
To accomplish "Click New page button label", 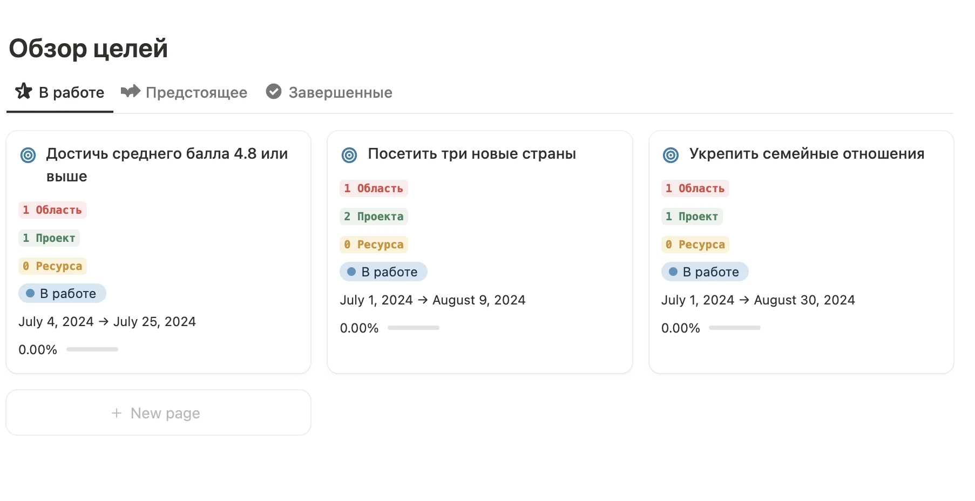I will pos(165,413).
